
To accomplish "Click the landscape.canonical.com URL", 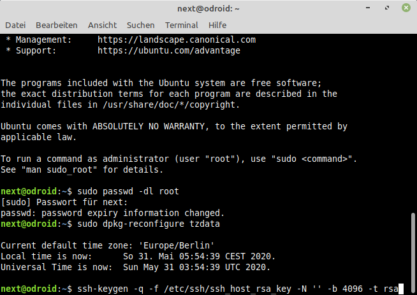I will tap(177, 40).
